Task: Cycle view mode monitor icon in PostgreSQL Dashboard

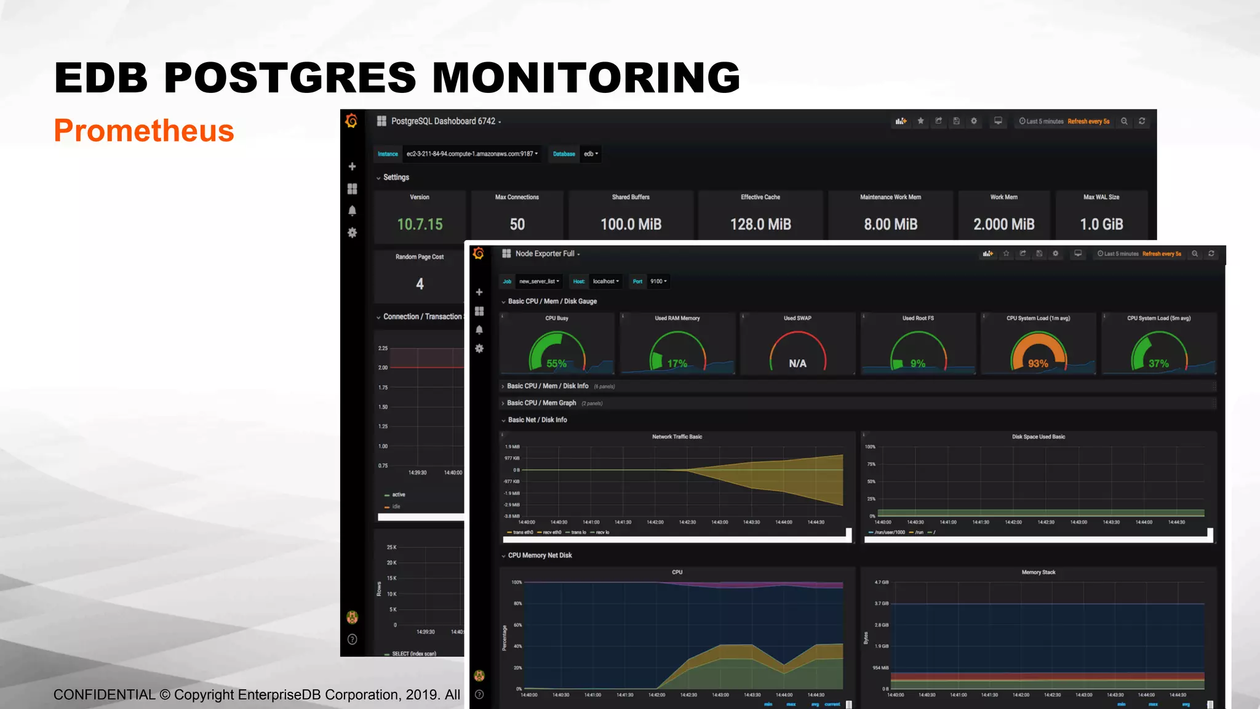Action: pyautogui.click(x=998, y=121)
